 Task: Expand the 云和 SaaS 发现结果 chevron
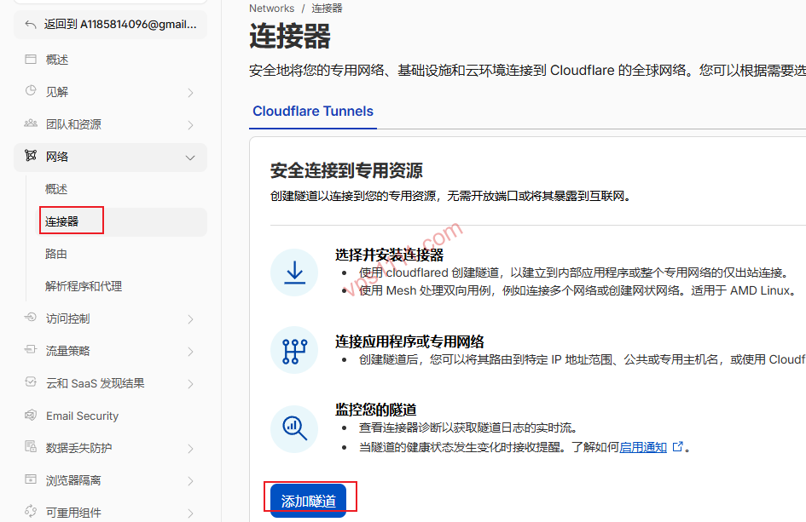tap(190, 384)
